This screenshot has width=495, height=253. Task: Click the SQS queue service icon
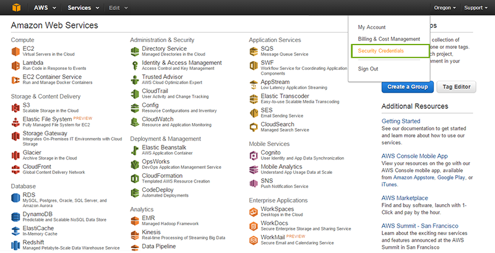point(254,50)
